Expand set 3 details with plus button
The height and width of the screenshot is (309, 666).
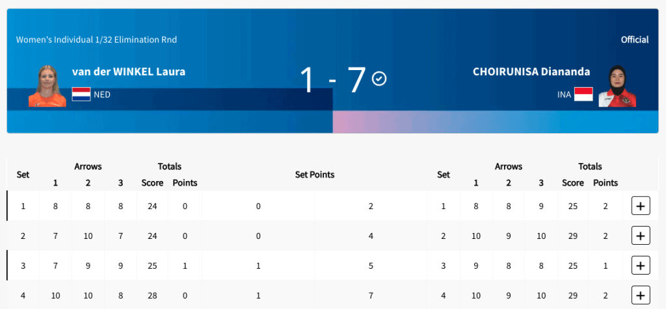(x=641, y=266)
